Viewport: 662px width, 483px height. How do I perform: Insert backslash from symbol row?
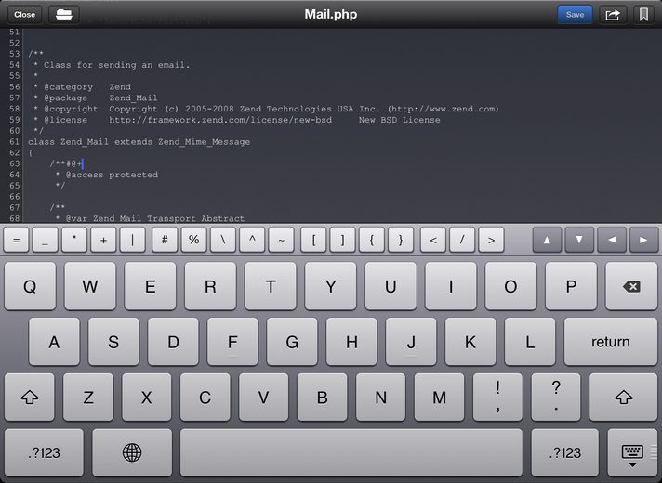pyautogui.click(x=223, y=240)
